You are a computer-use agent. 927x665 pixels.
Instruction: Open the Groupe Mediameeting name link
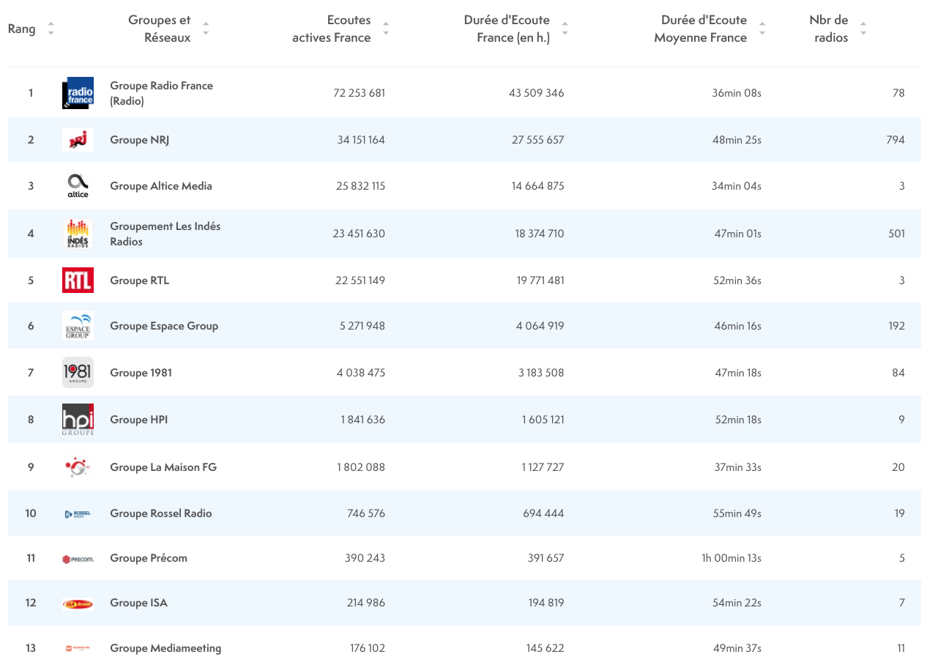pyautogui.click(x=165, y=648)
